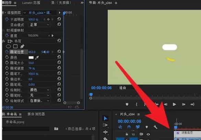Open the project search bin folder icon
Viewport: 201px width, 140px height.
(x=56, y=129)
